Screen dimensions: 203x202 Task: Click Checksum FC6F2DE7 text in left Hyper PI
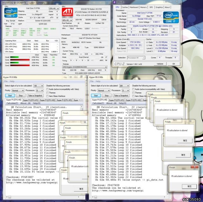pos(20,177)
